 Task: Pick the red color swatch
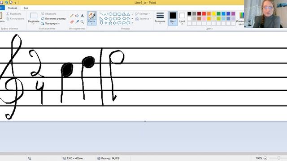tap(204, 14)
